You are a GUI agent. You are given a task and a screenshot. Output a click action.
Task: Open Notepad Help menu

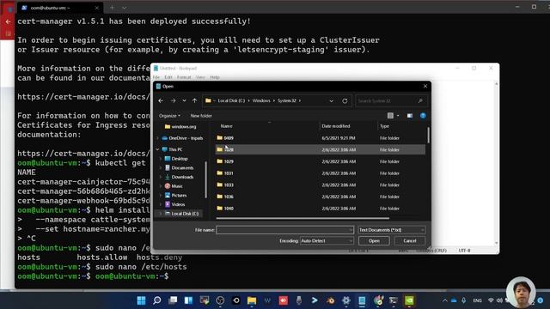click(x=215, y=77)
